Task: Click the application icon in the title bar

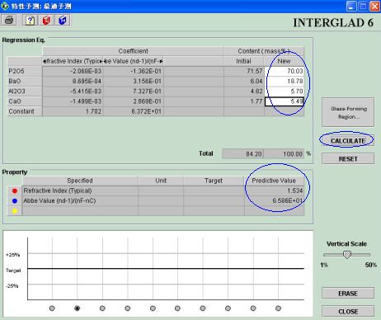Action: [x=5, y=6]
